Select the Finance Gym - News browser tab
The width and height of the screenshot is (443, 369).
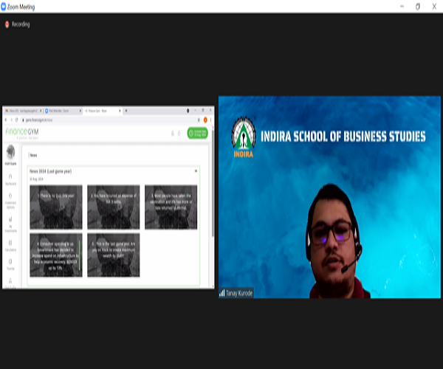point(101,111)
